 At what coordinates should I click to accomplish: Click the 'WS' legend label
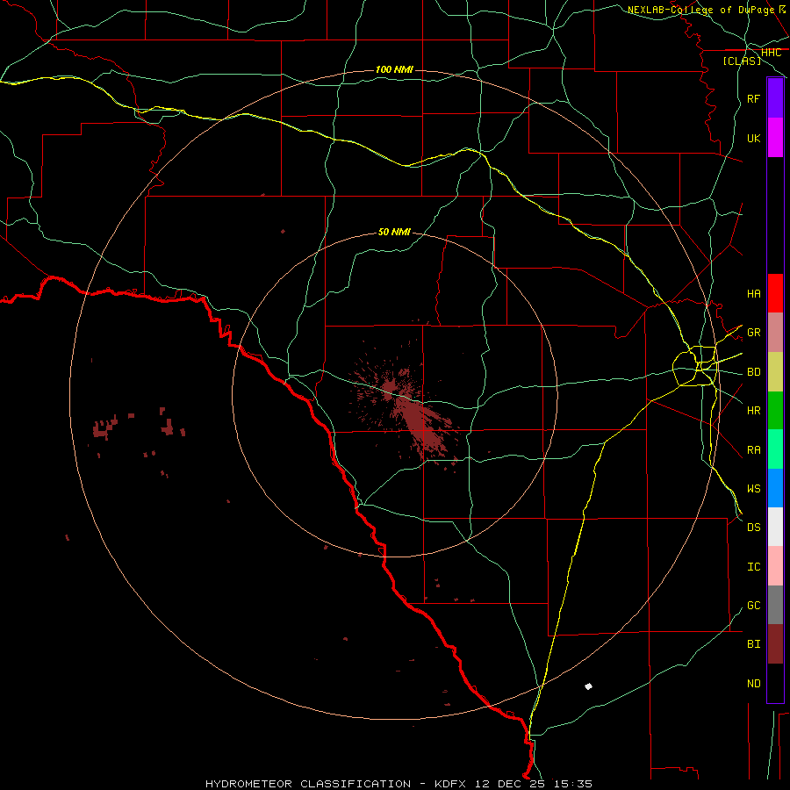pyautogui.click(x=754, y=489)
